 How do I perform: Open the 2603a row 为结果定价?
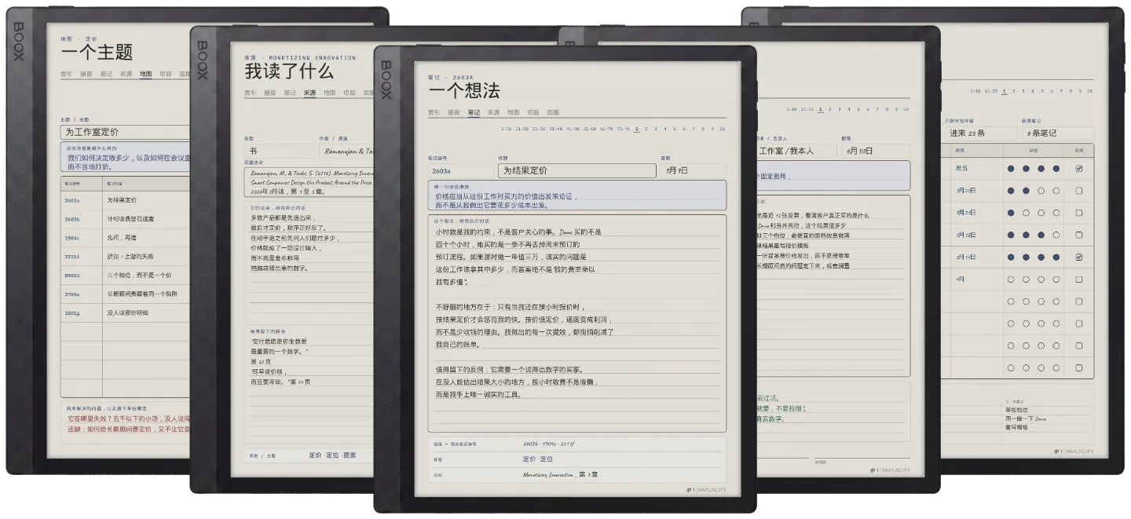click(126, 199)
